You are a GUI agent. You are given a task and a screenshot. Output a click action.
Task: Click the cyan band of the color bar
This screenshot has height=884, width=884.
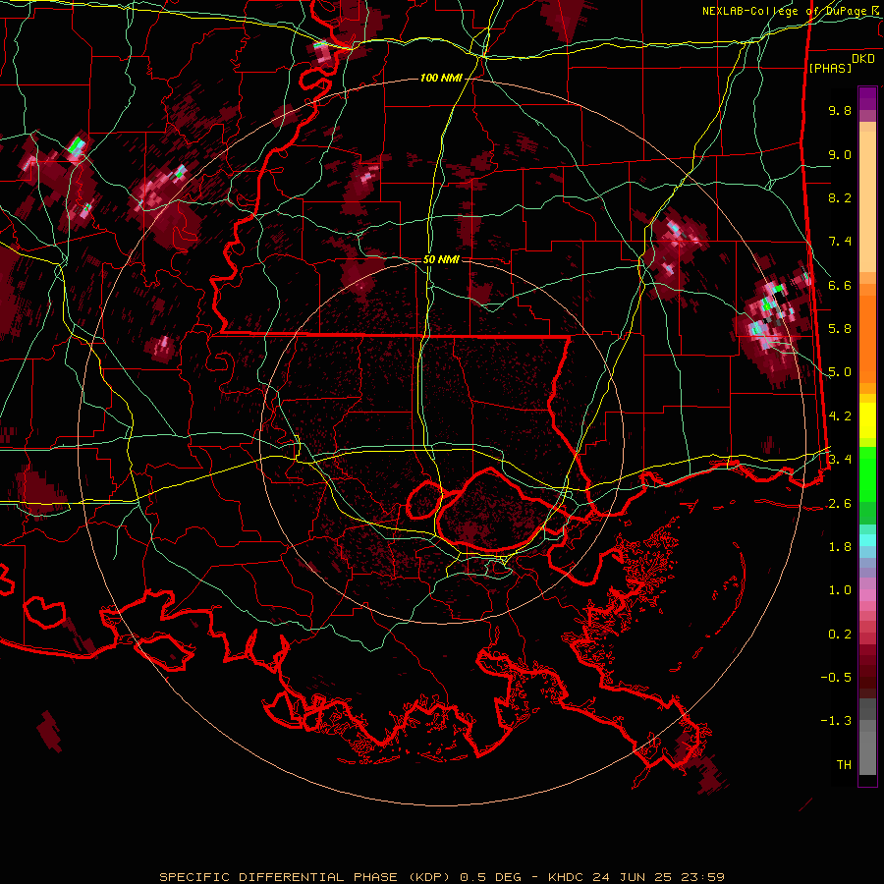pos(867,540)
